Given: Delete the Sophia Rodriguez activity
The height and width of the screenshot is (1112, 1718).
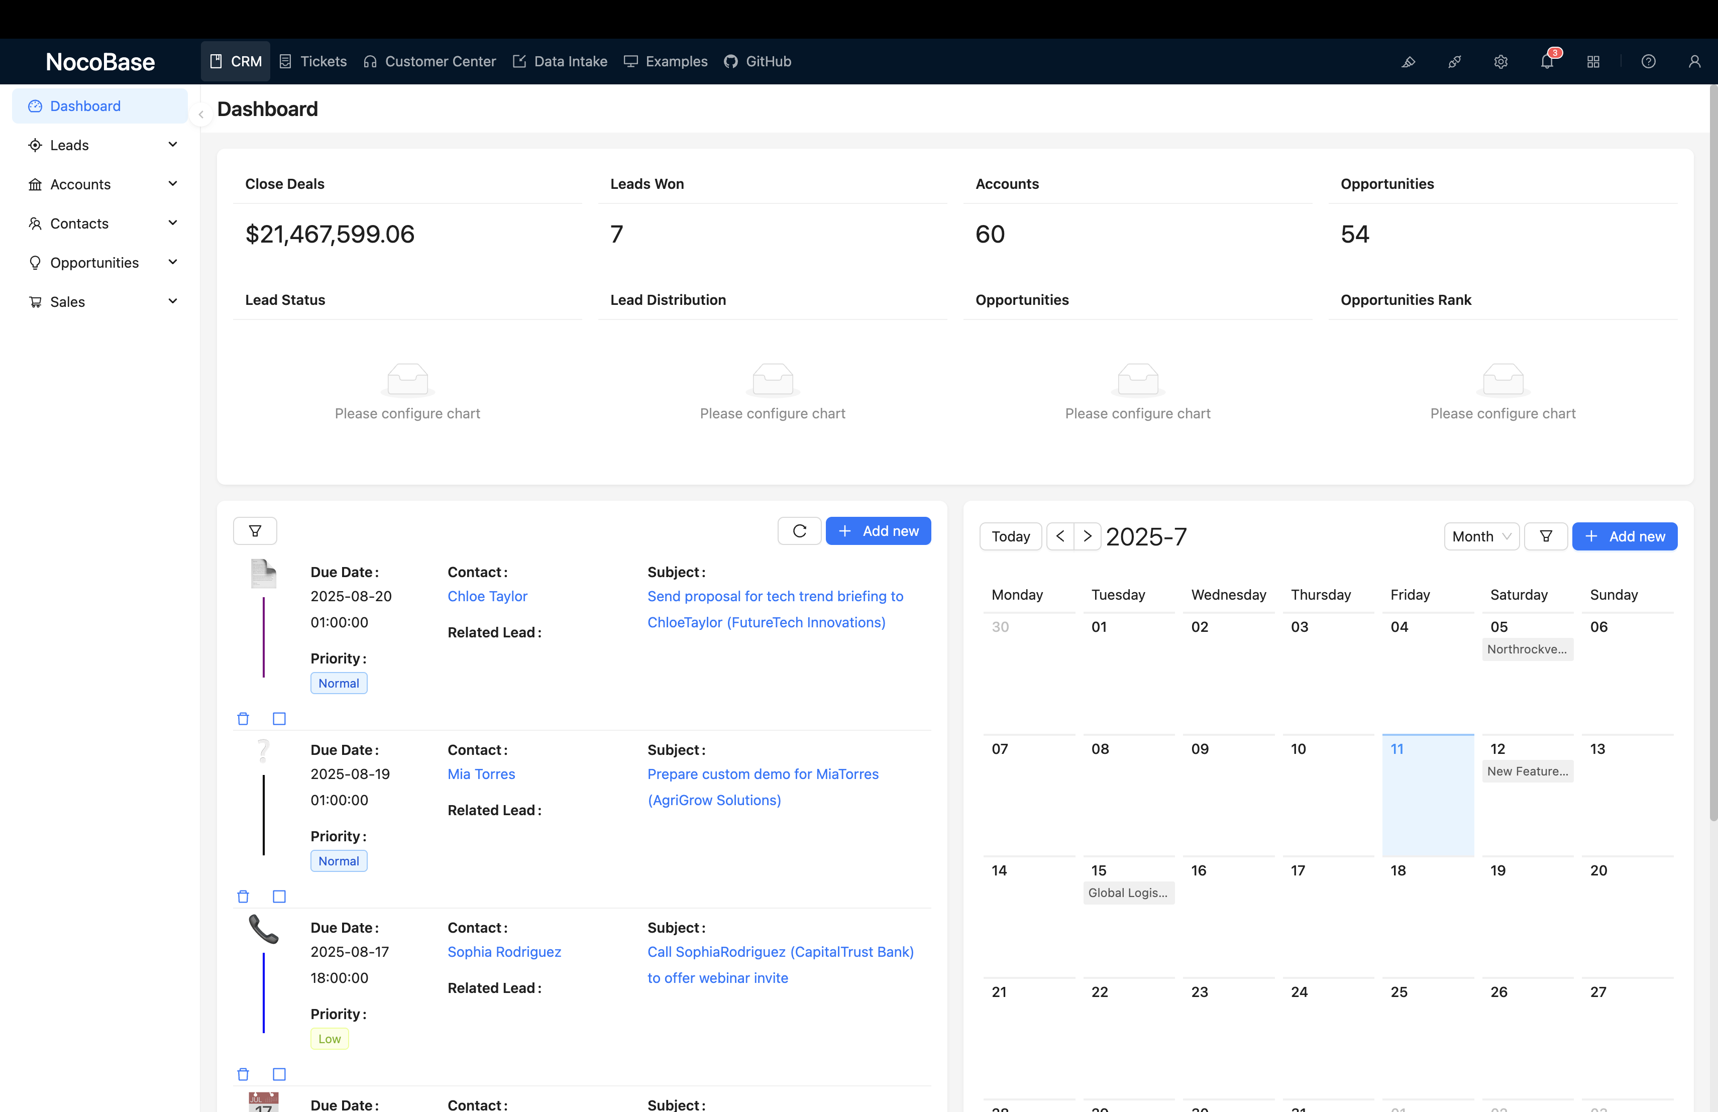Looking at the screenshot, I should coord(243,1074).
